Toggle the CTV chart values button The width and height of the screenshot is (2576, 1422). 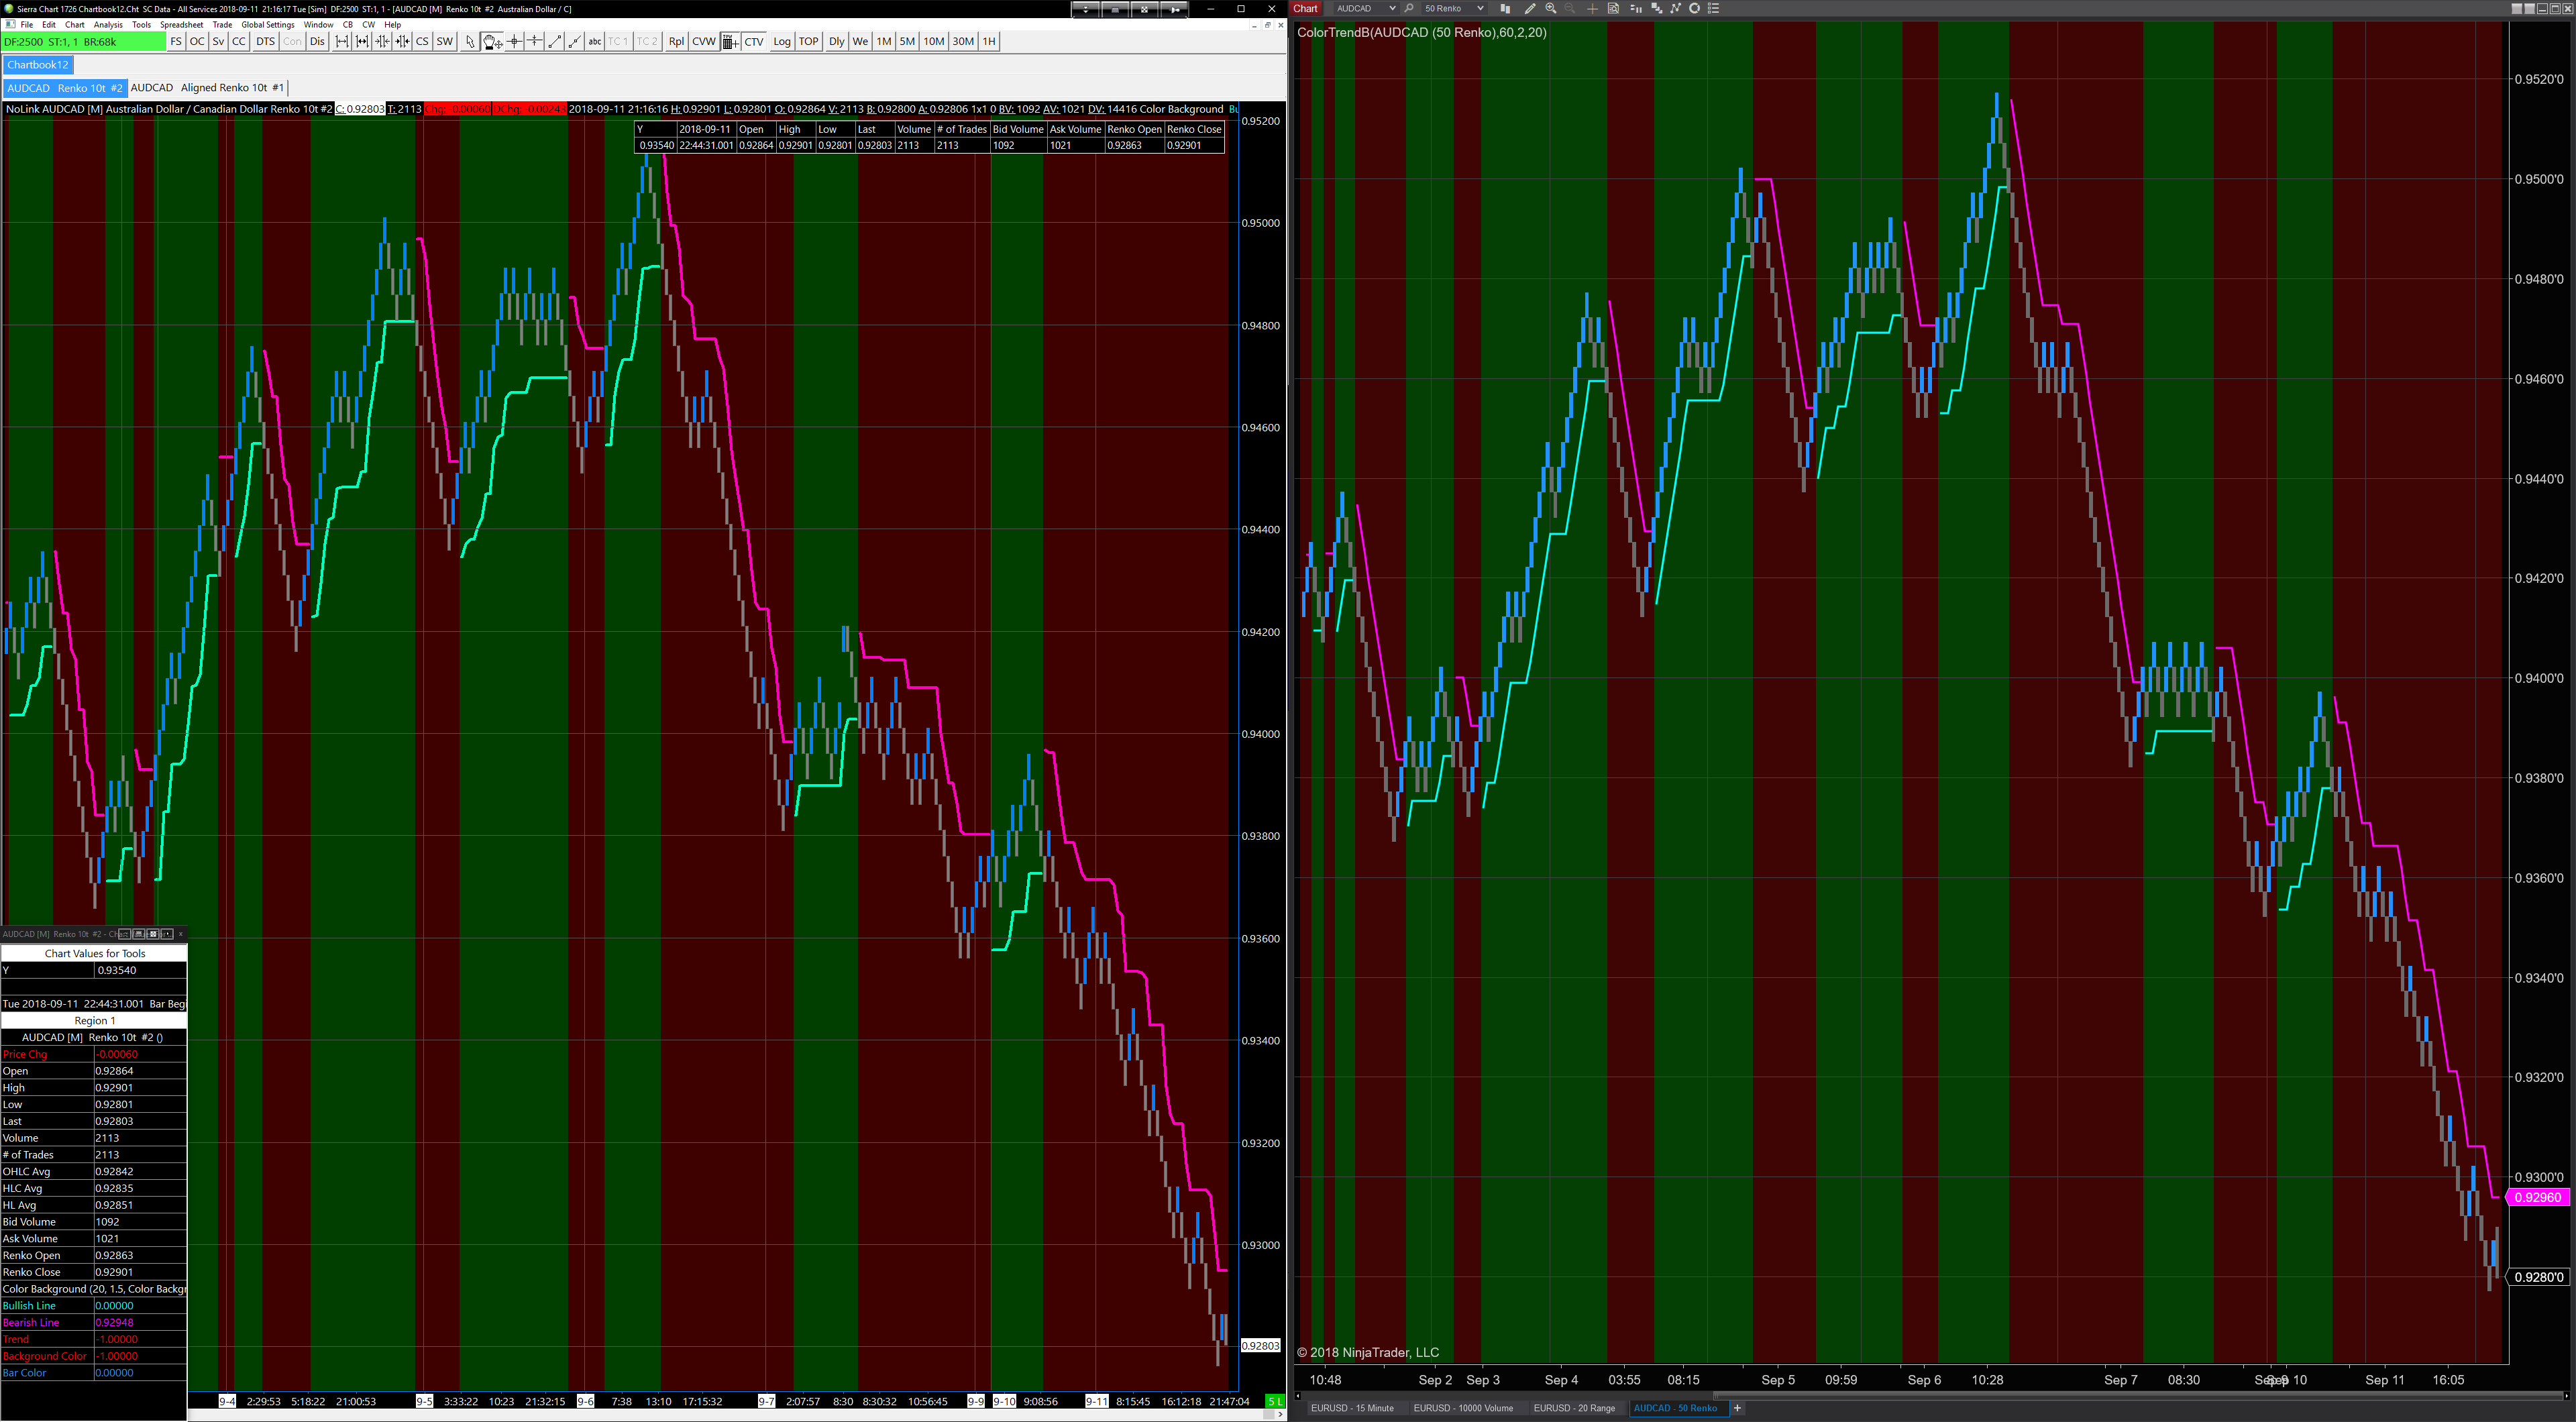(x=754, y=41)
